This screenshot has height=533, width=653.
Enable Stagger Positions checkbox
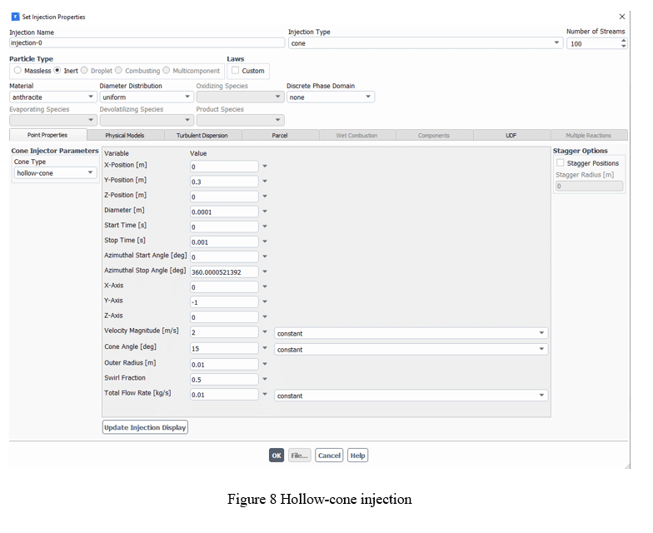pyautogui.click(x=561, y=163)
